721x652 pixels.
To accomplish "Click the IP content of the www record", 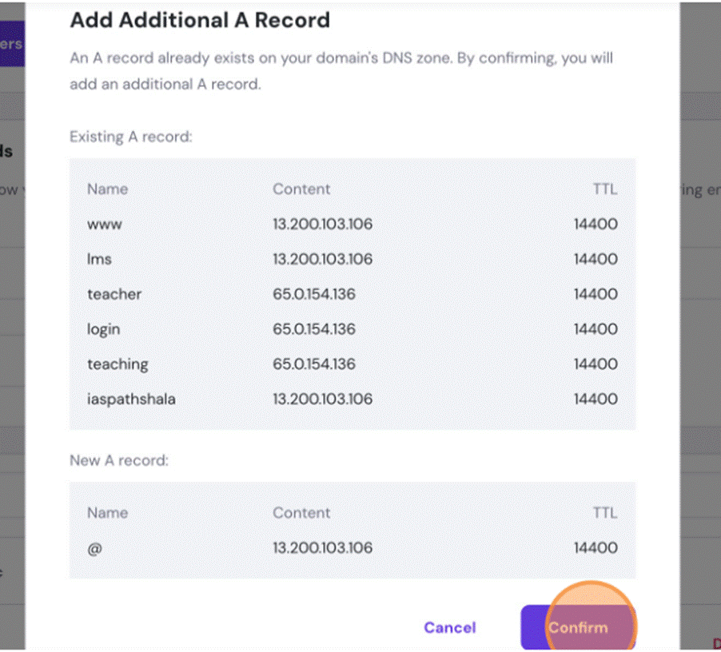I will [322, 225].
